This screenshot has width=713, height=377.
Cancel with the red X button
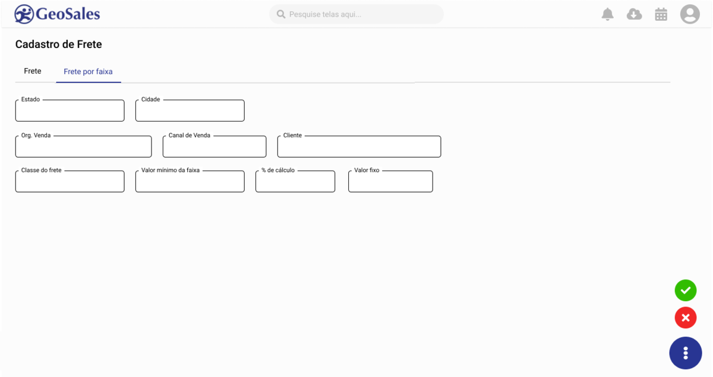point(686,318)
